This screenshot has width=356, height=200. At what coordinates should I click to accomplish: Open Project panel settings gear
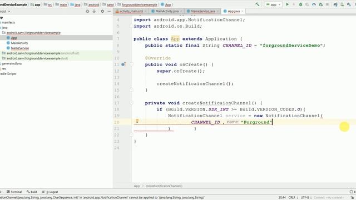(x=102, y=11)
